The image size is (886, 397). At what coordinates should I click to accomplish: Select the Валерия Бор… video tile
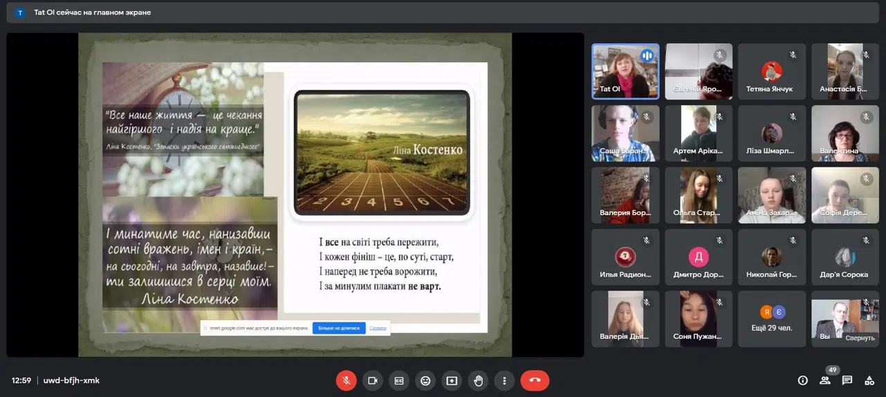click(x=625, y=195)
